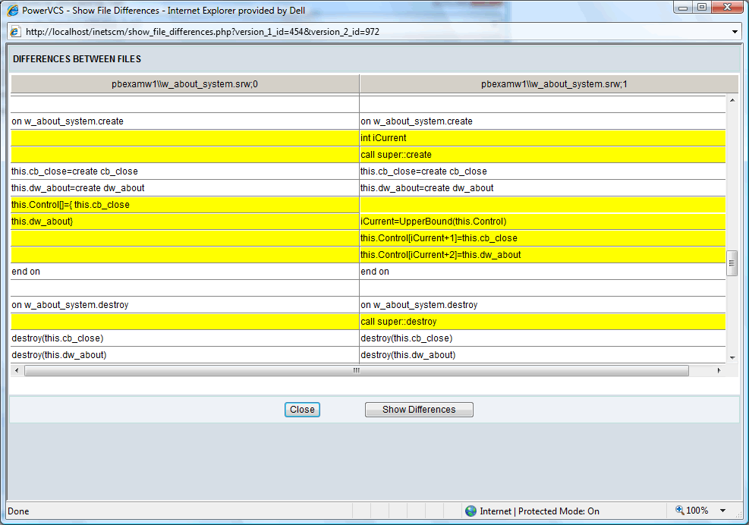Click the horizontal scrollbar thumb
This screenshot has height=525, width=749.
click(357, 371)
